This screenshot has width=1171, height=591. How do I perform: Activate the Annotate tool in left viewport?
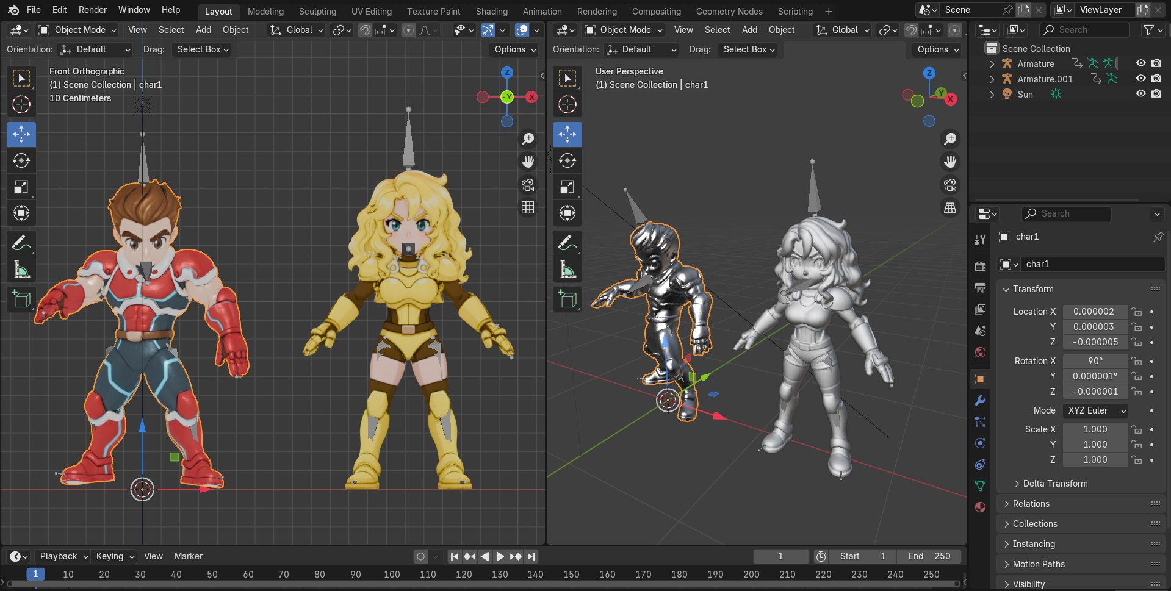click(21, 243)
